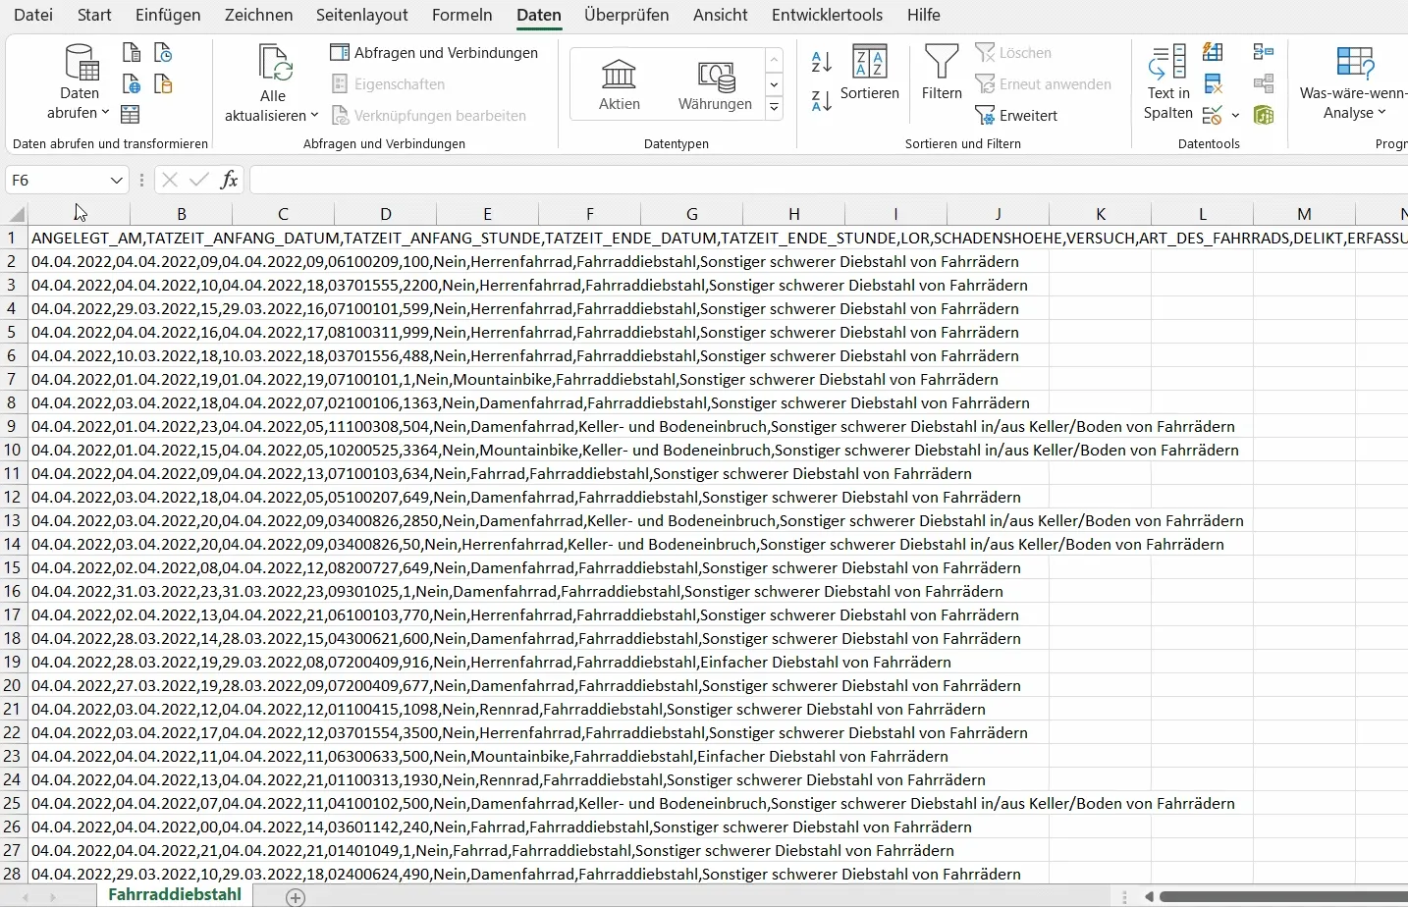The image size is (1408, 907).
Task: Select column header D
Action: click(x=386, y=214)
